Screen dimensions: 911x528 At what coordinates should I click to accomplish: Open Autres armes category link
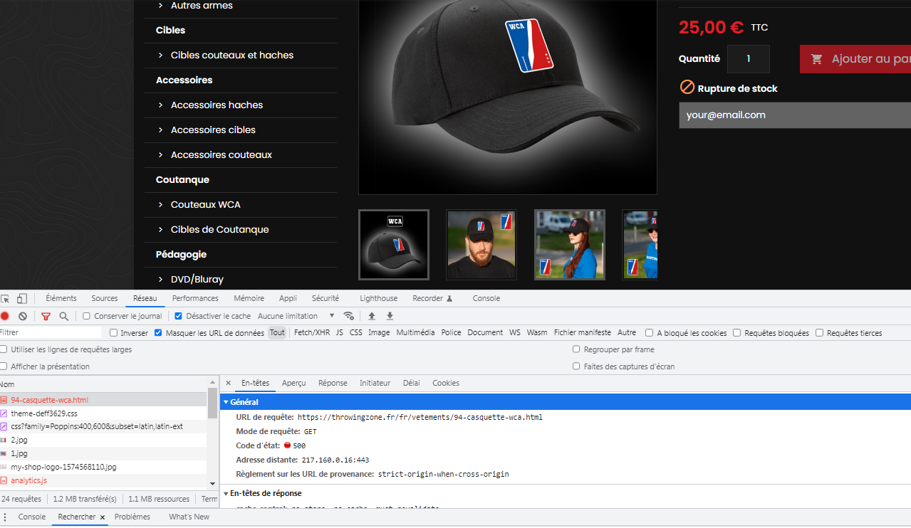[202, 6]
